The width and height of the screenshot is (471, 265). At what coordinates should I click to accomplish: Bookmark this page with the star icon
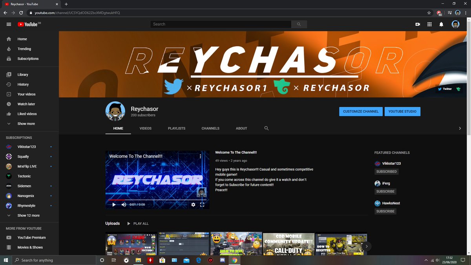429,13
